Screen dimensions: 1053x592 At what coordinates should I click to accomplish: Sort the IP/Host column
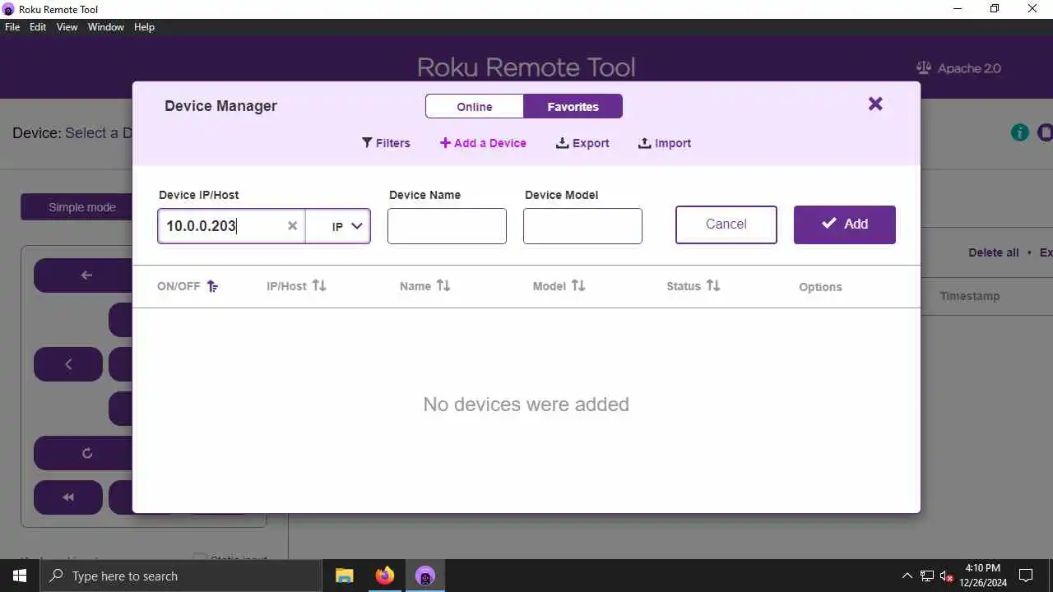tap(319, 286)
